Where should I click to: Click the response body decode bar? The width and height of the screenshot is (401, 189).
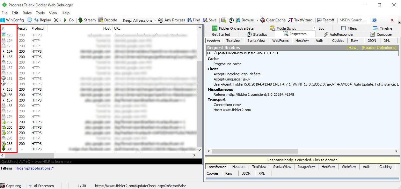(303, 160)
